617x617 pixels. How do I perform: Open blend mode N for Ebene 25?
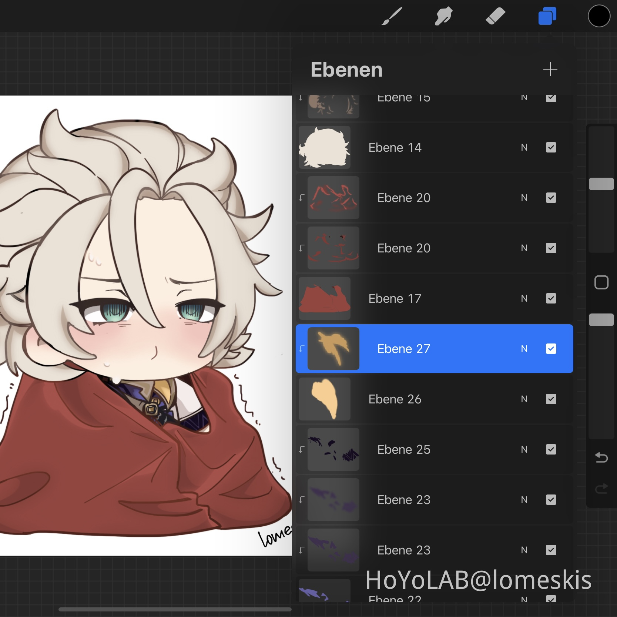524,449
